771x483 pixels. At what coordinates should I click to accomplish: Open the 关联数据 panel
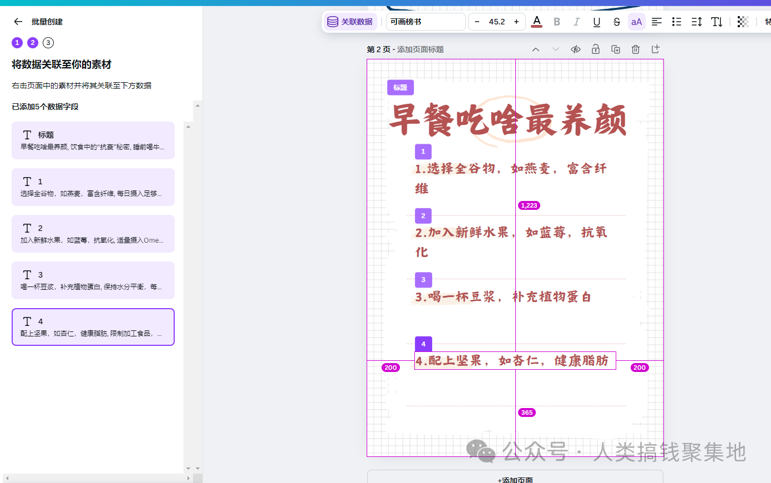click(350, 22)
